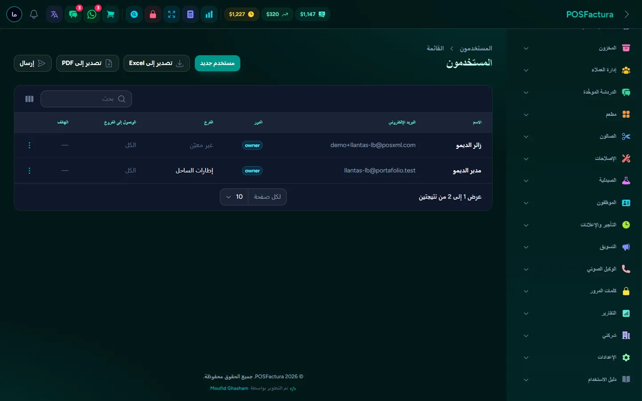Screen dimensions: 642x401
Task: Click the orange restaurant grid icon (مطعم)
Action: pos(626,115)
